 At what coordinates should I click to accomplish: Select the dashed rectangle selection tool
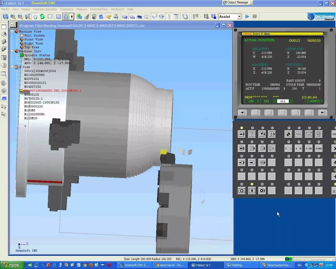tap(50, 17)
